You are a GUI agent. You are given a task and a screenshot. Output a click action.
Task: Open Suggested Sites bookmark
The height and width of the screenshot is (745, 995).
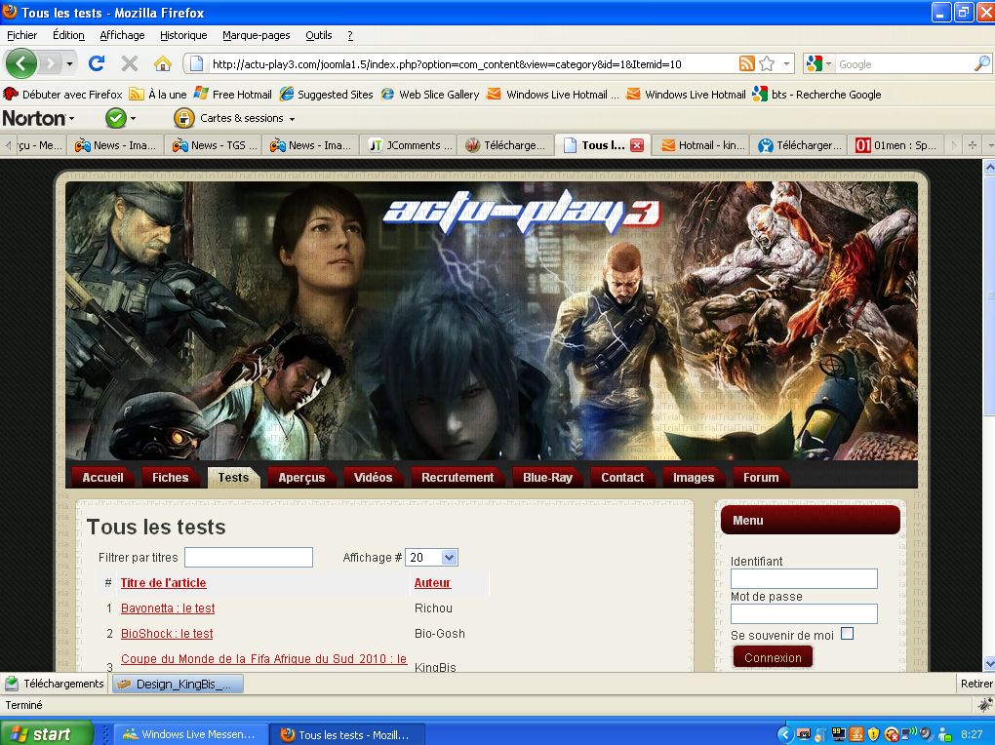point(326,95)
